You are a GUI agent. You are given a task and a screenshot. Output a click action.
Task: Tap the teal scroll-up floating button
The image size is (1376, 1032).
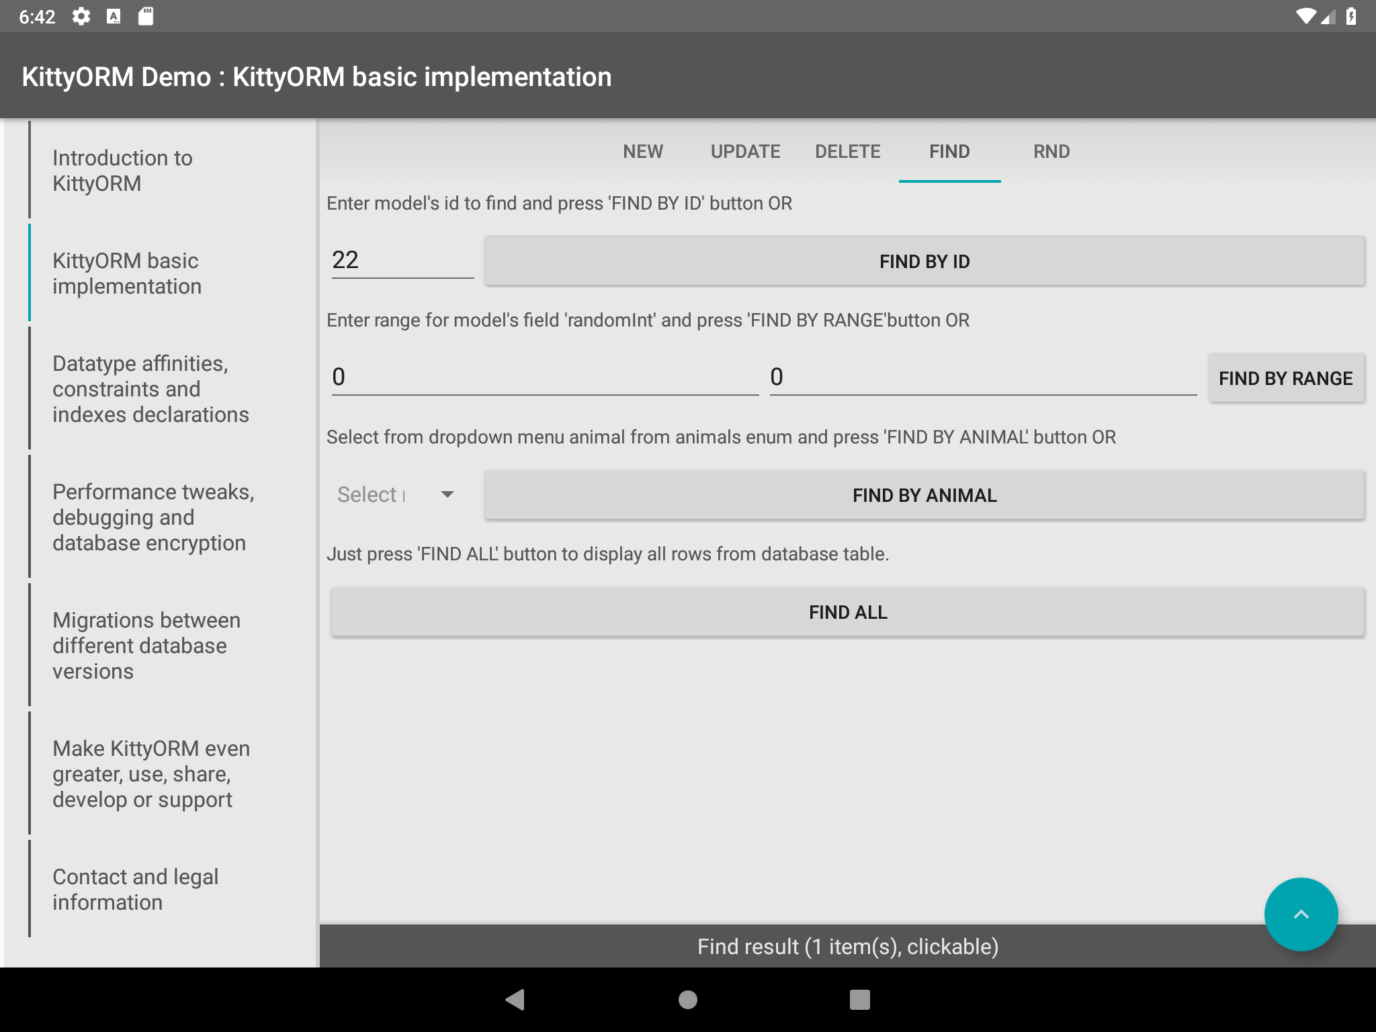pyautogui.click(x=1301, y=914)
